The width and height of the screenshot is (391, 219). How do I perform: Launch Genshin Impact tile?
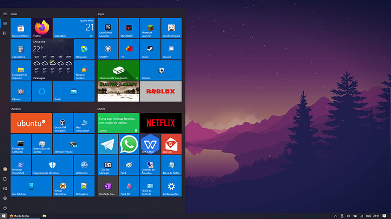pyautogui.click(x=171, y=28)
